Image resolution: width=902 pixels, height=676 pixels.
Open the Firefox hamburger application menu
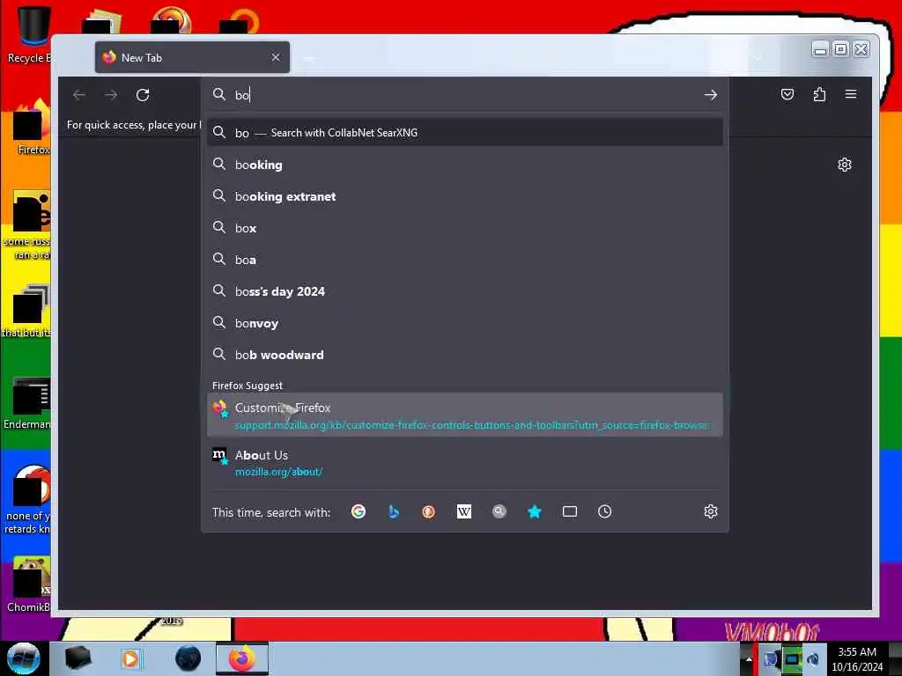(851, 93)
